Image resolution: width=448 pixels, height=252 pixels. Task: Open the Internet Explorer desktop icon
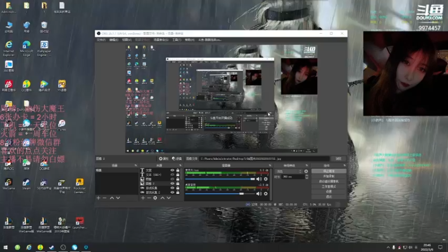point(8,48)
